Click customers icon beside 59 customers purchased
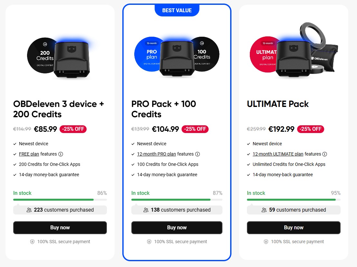 point(264,210)
